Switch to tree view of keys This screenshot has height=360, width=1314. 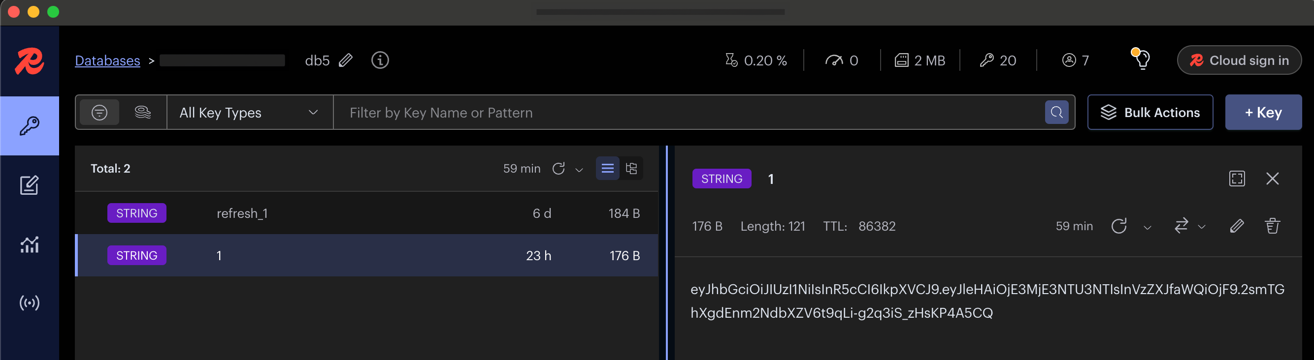click(x=631, y=168)
